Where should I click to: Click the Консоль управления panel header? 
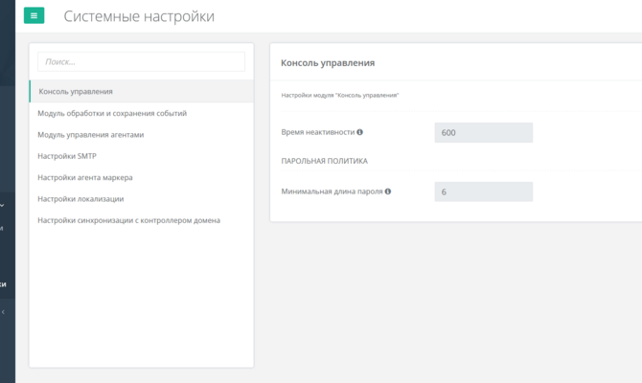coord(327,63)
